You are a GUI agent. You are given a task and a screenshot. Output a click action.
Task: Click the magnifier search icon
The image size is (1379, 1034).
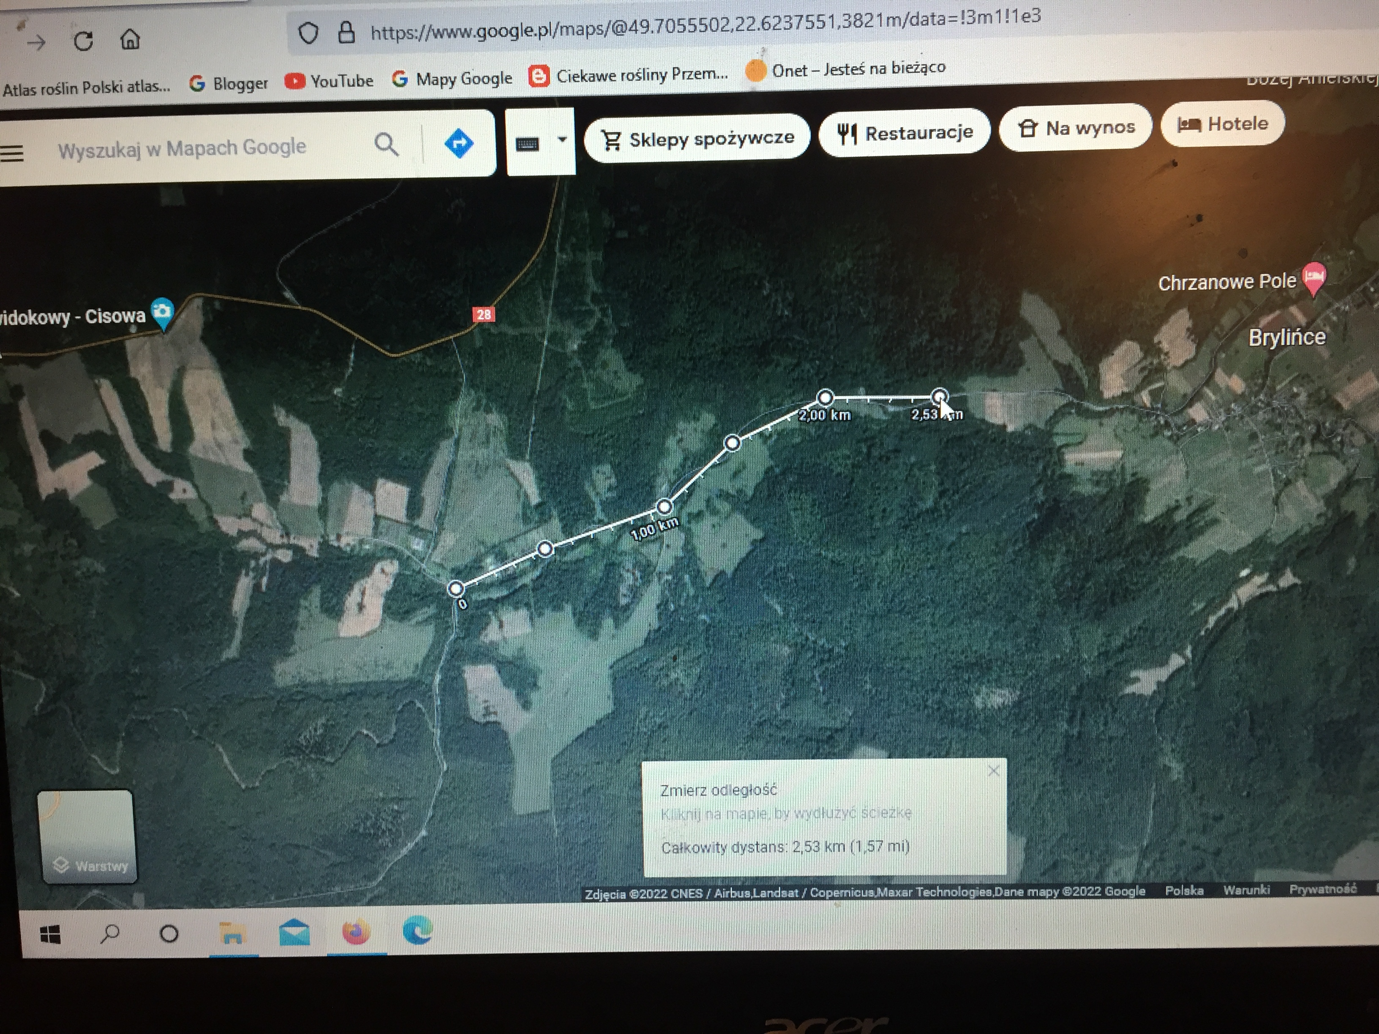[x=387, y=144]
